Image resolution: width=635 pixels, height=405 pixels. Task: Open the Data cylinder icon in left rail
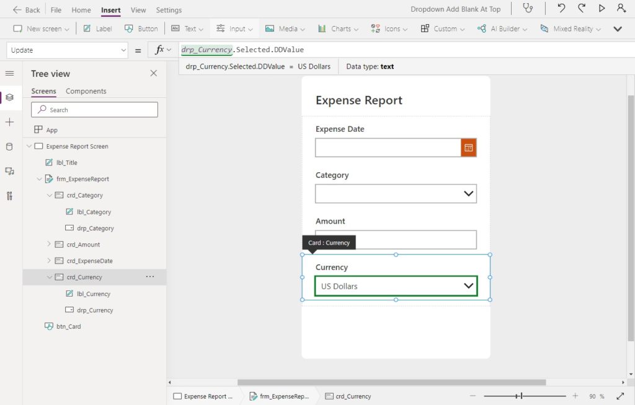[x=10, y=147]
